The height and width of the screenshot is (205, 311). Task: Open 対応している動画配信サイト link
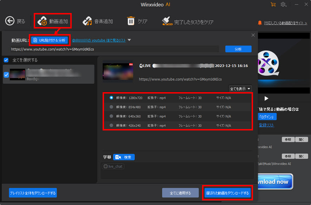point(285,23)
